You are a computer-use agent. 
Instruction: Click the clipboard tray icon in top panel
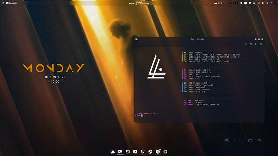254,3
